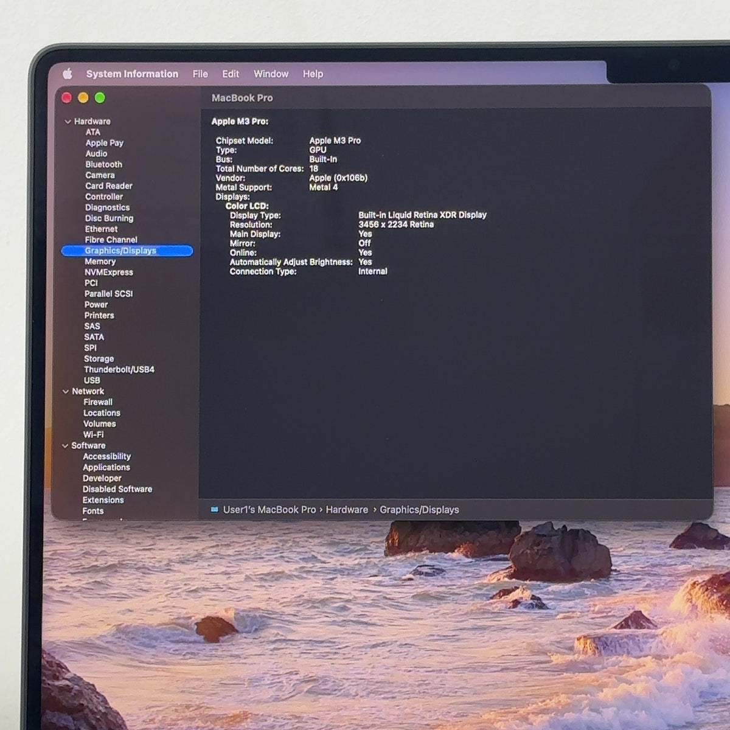Select Memory in the sidebar
This screenshot has height=730, width=730.
click(x=100, y=262)
